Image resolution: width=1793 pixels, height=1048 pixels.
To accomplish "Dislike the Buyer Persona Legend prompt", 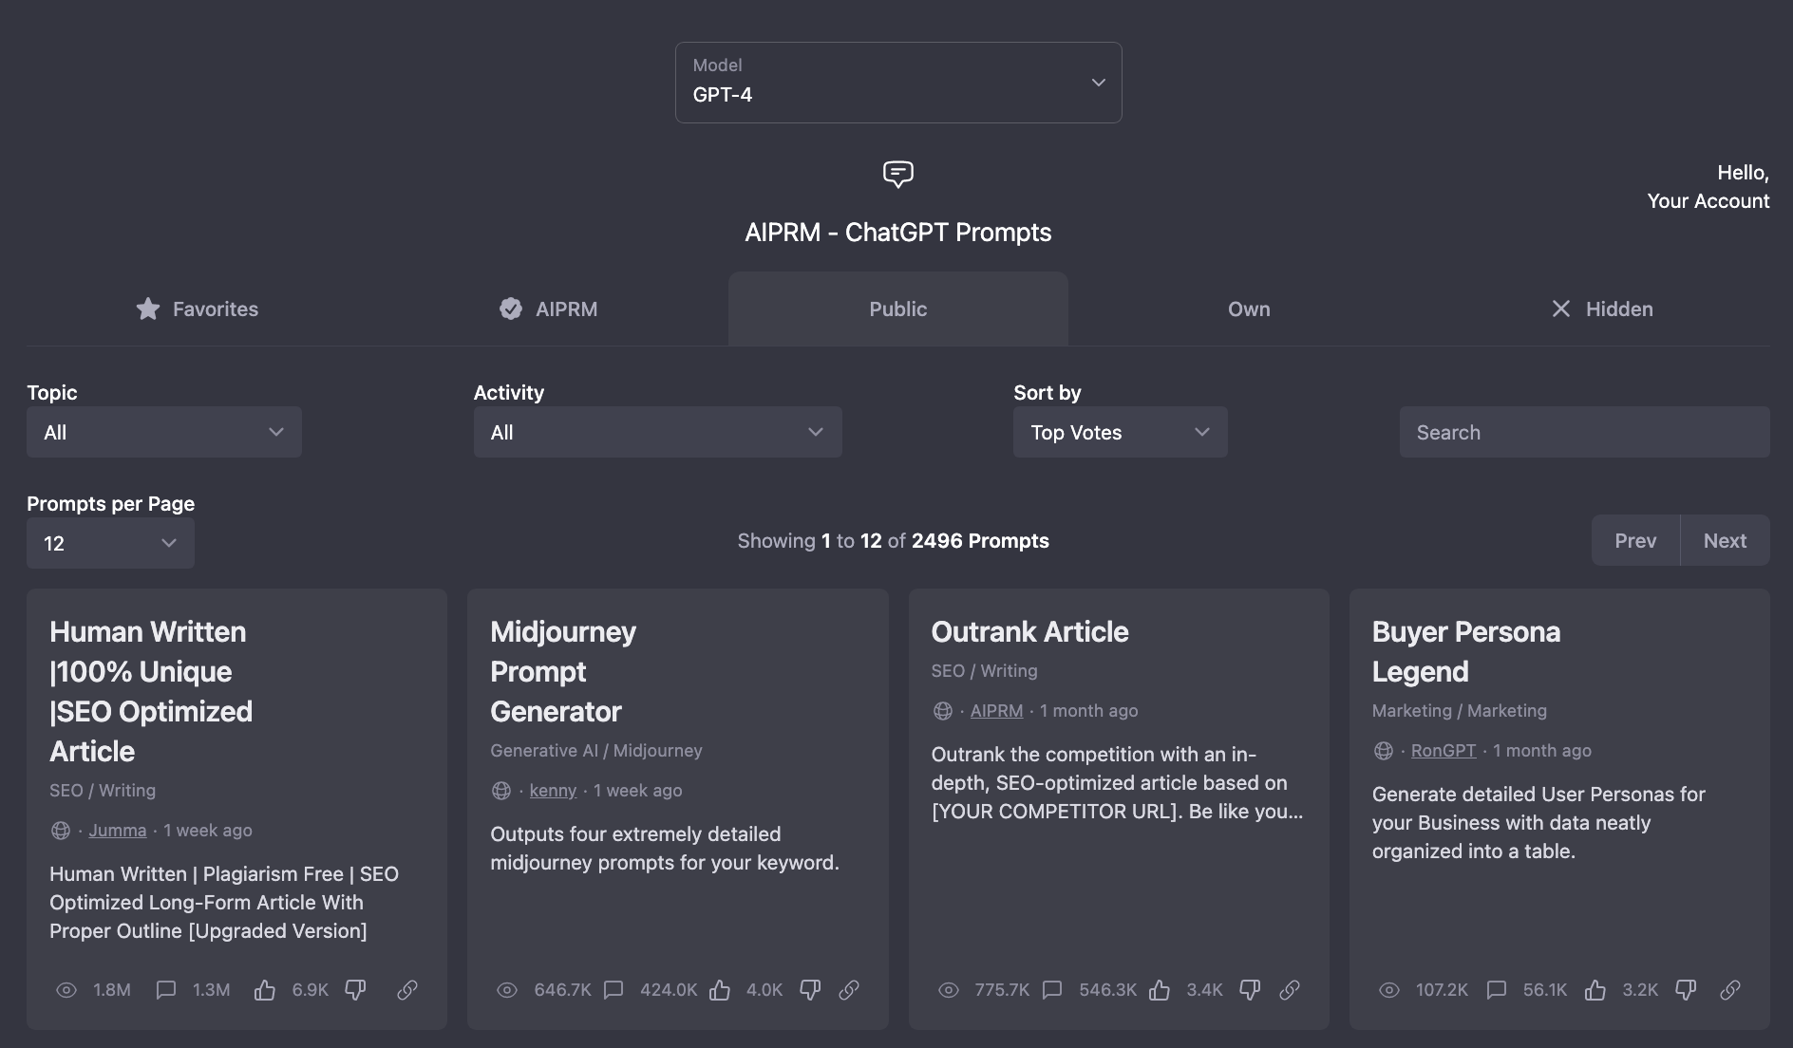I will (x=1686, y=990).
